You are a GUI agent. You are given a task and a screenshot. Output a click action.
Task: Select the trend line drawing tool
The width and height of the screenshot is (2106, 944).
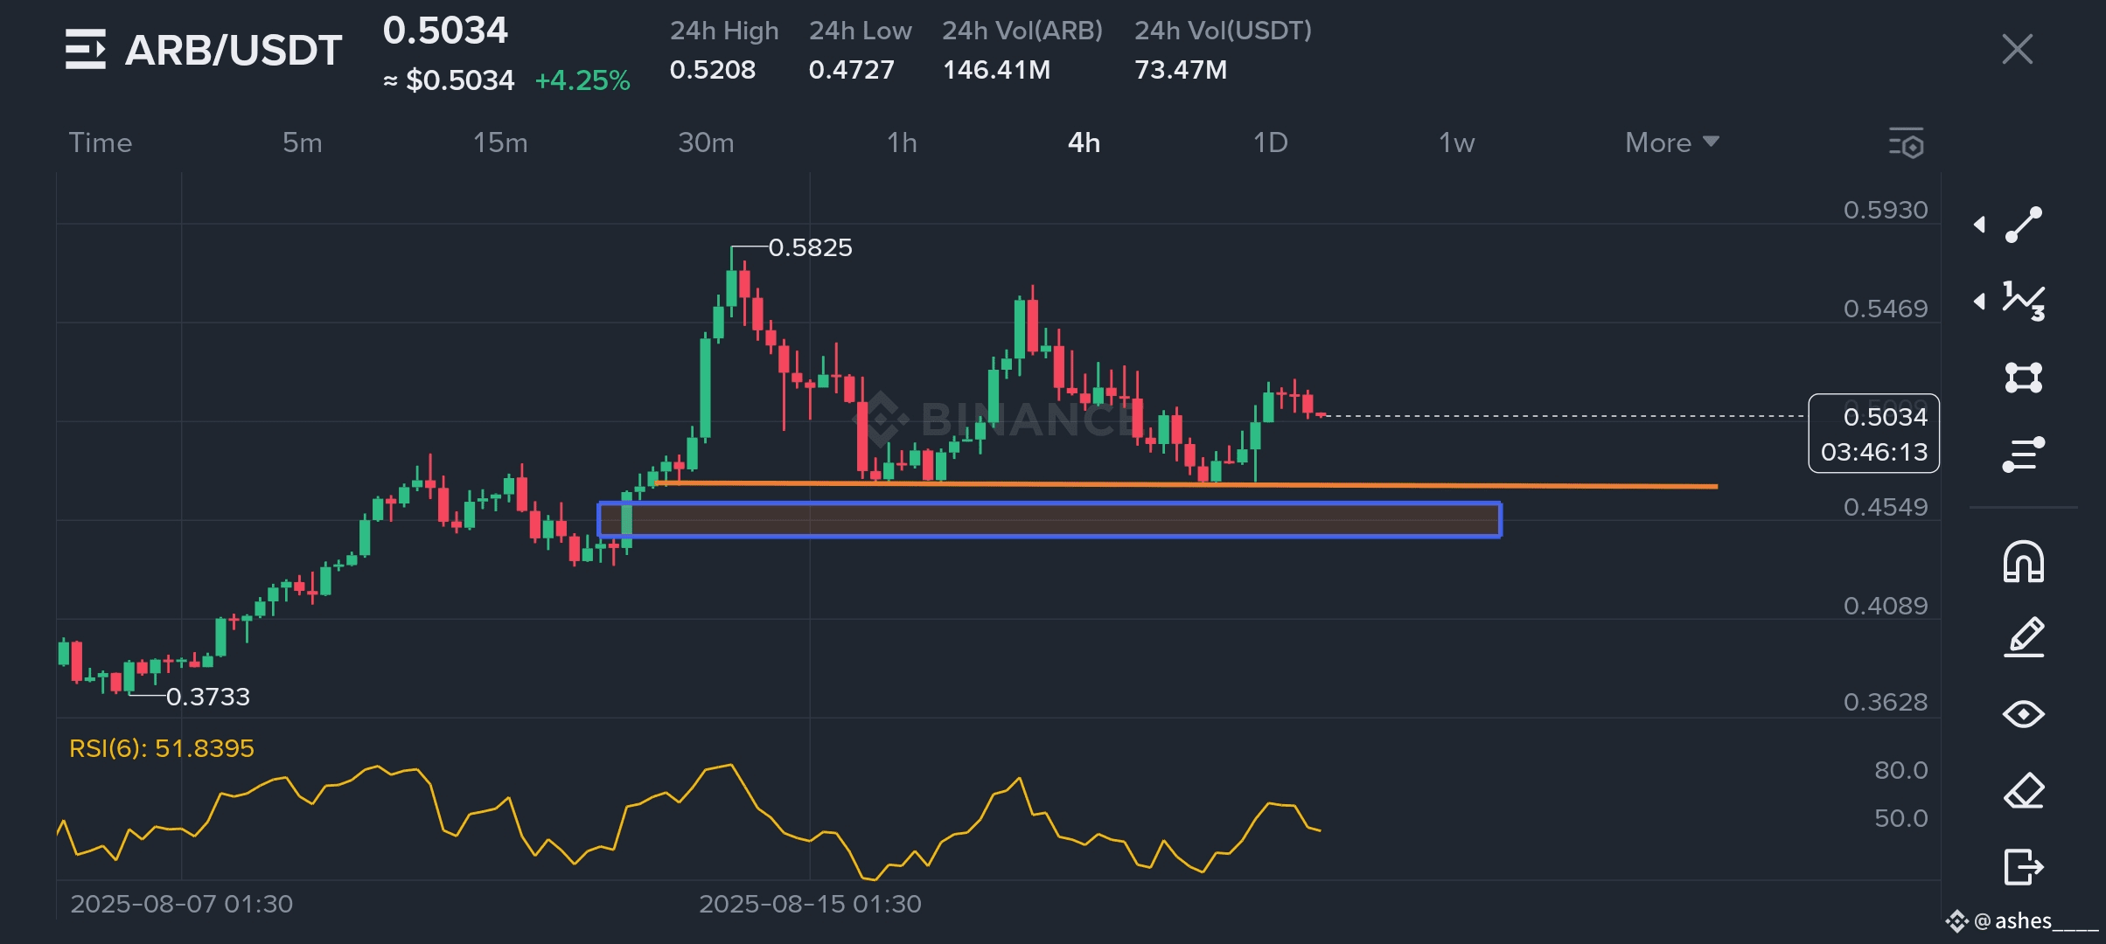(2024, 225)
